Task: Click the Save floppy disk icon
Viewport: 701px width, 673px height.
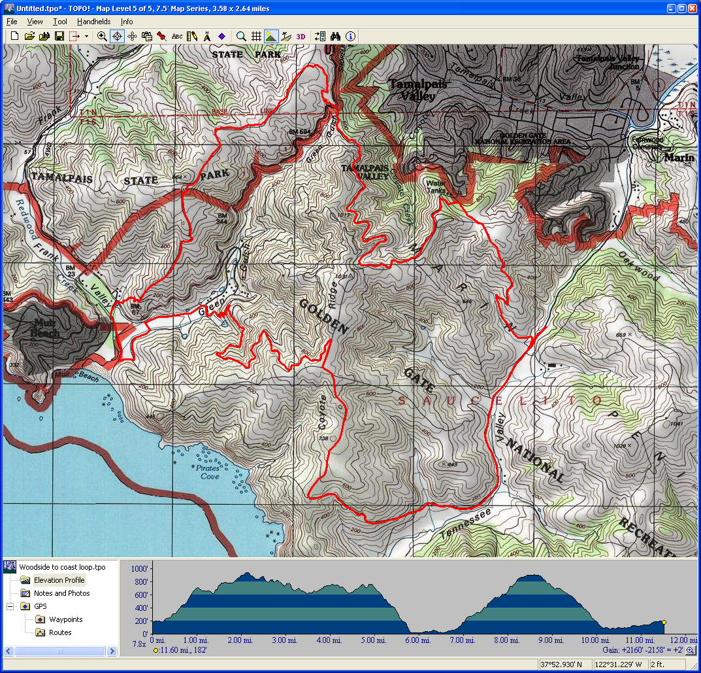Action: pos(59,37)
